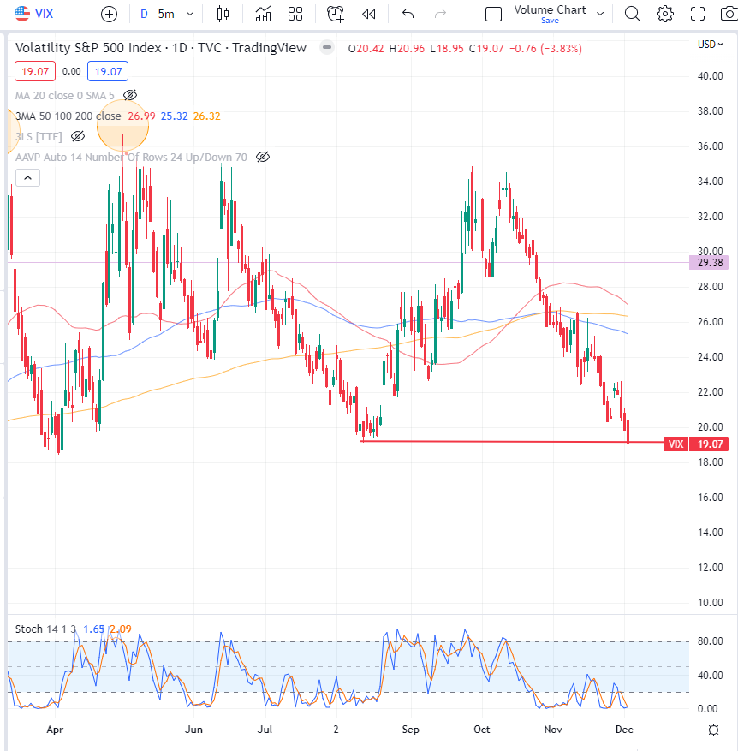Click the Apr date label on the time axis

click(55, 730)
